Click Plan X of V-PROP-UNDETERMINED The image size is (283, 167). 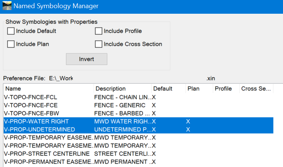(188, 130)
